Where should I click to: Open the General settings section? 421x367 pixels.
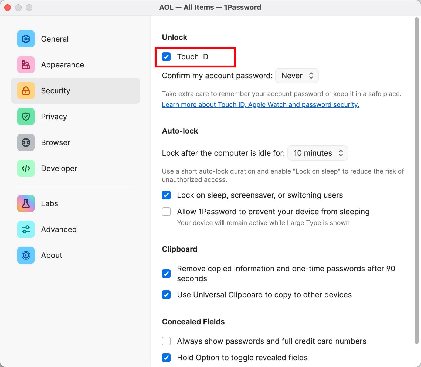[x=76, y=39]
